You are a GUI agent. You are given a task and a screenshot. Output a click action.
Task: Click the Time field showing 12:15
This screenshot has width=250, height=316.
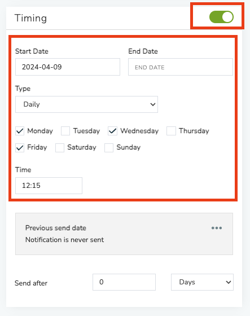(x=49, y=186)
